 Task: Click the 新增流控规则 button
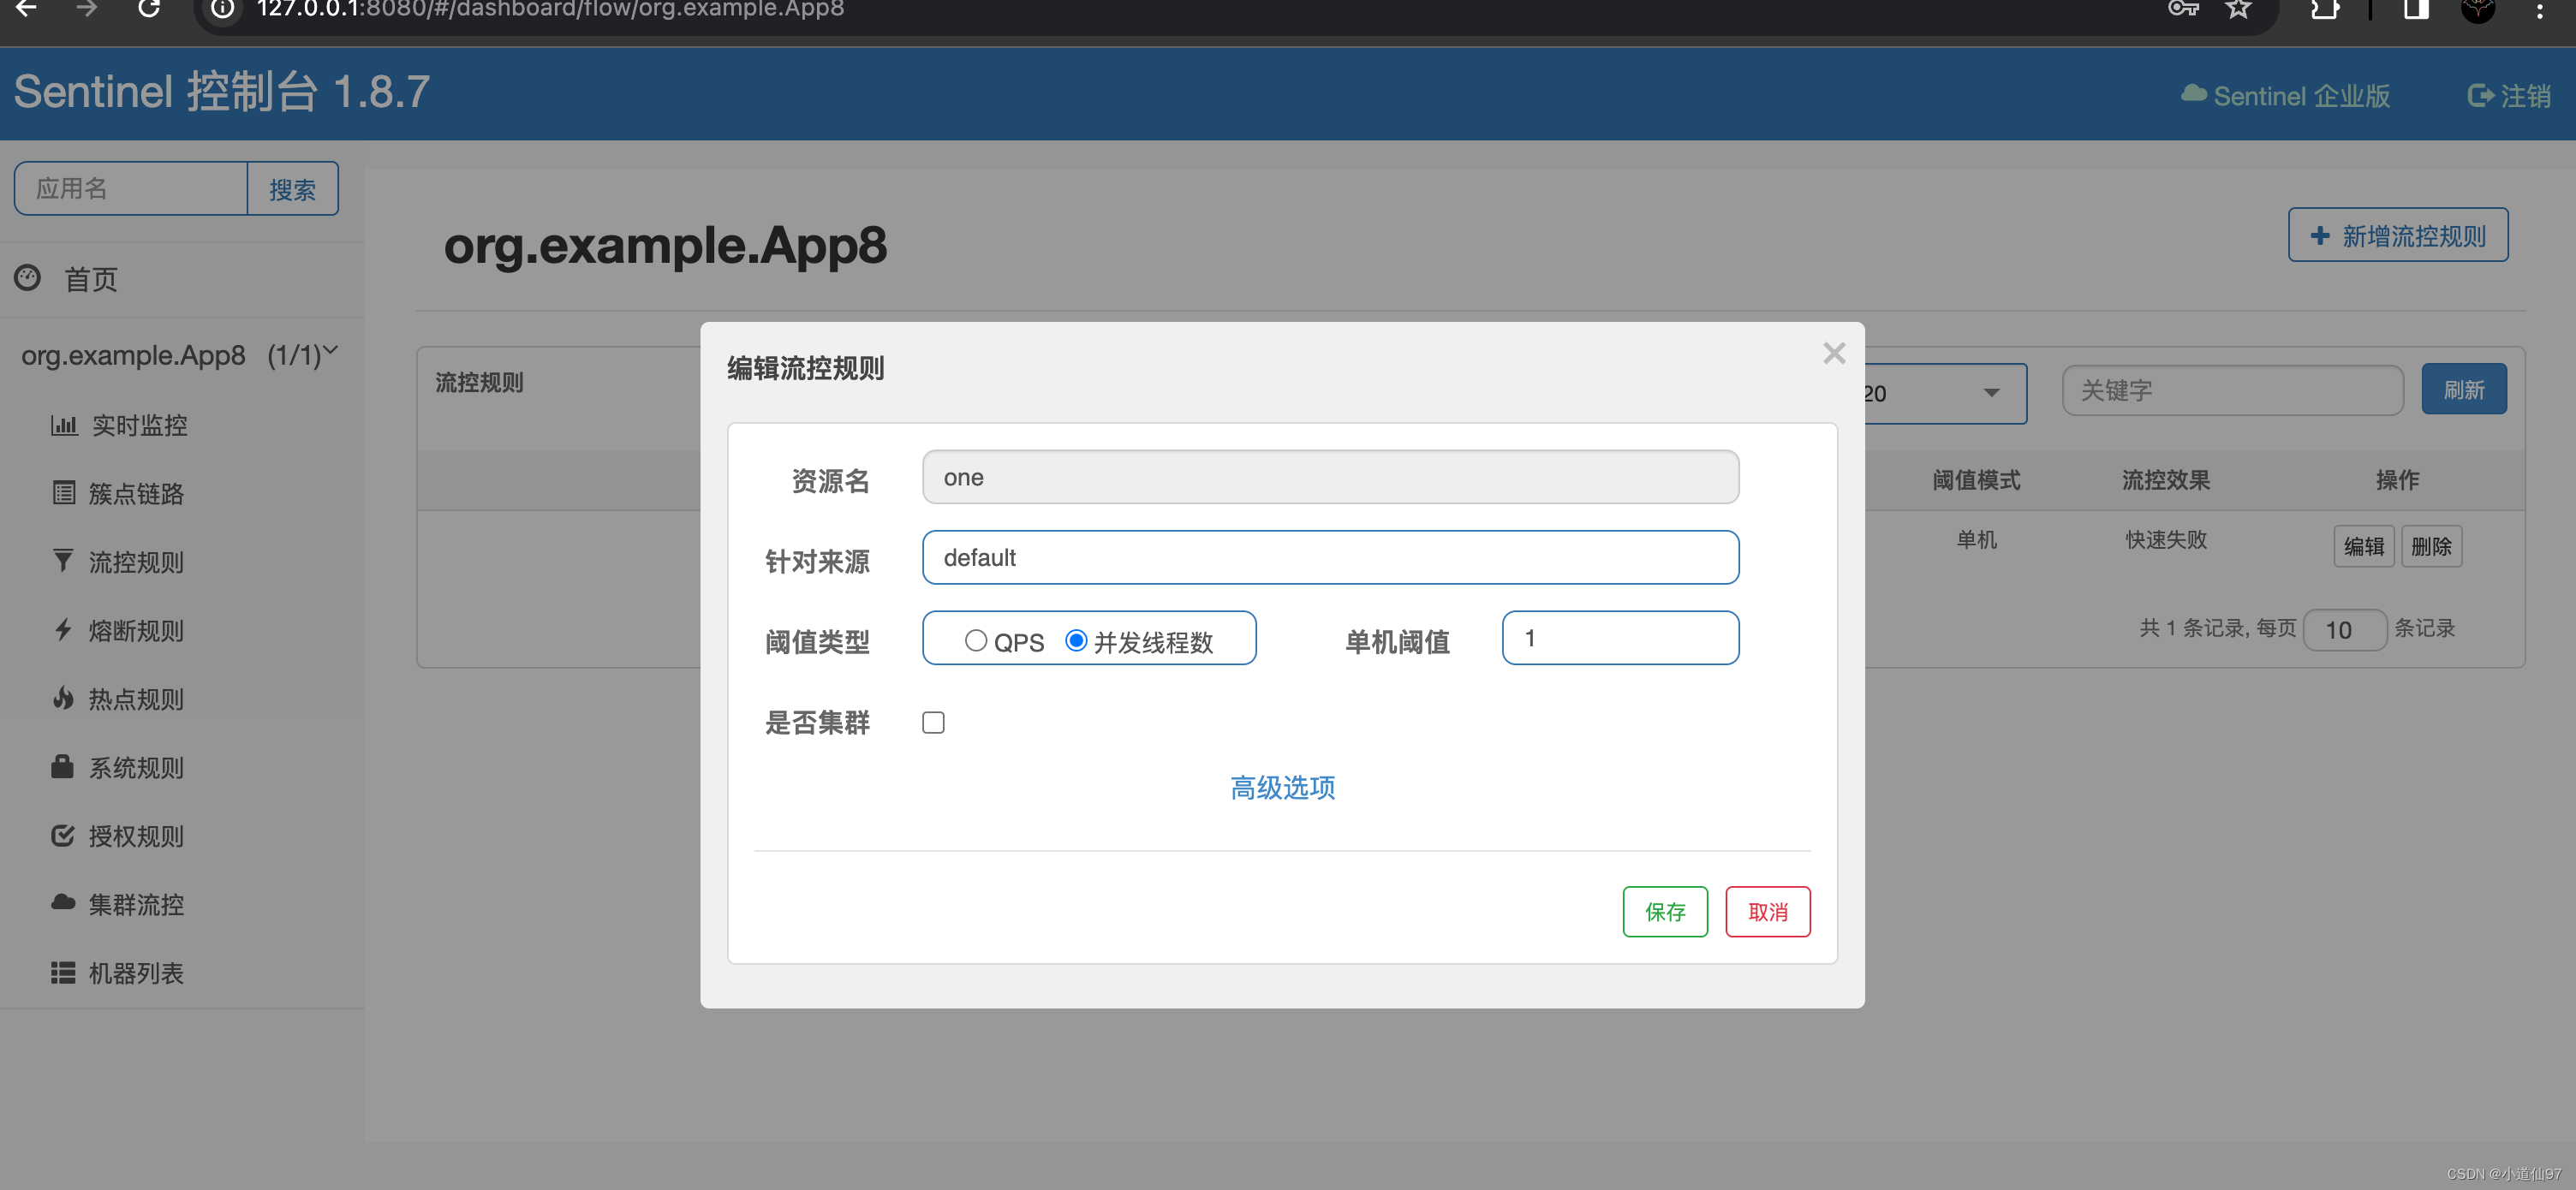tap(2397, 235)
